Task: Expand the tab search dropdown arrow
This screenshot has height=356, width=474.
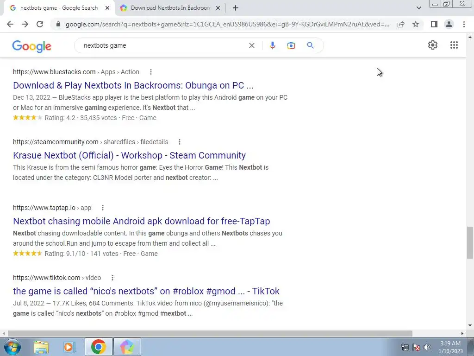Action: pyautogui.click(x=418, y=8)
